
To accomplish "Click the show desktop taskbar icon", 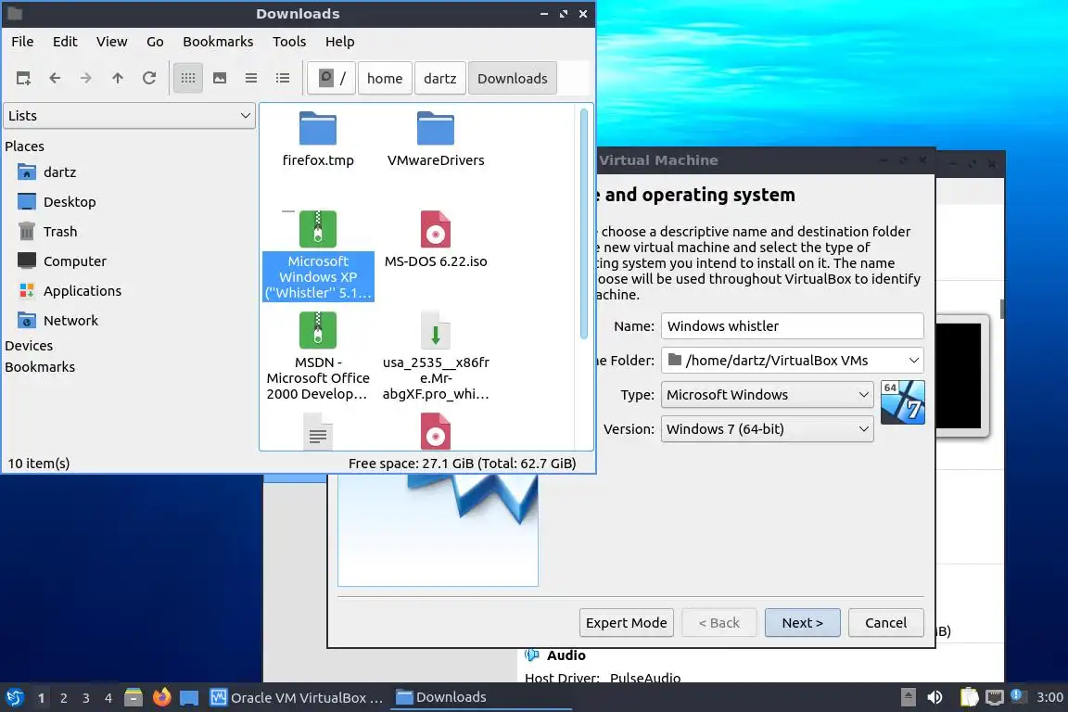I will (x=189, y=698).
